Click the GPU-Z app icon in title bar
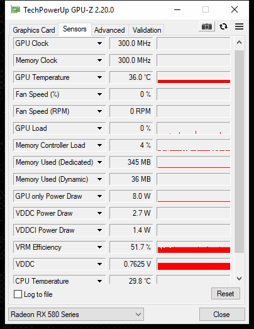This screenshot has width=254, height=329. pyautogui.click(x=16, y=9)
